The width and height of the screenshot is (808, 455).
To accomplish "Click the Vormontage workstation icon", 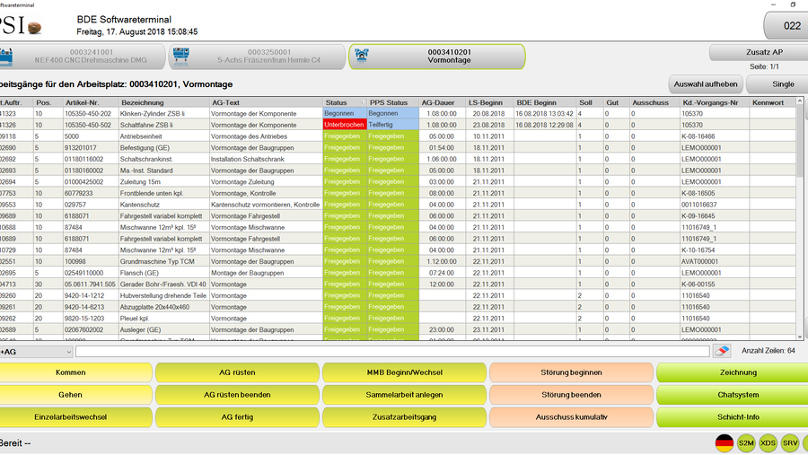I will point(362,56).
